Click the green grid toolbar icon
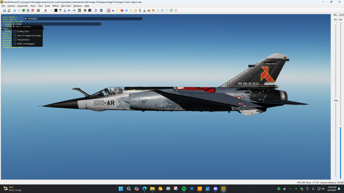This screenshot has height=193, width=344. point(171,10)
